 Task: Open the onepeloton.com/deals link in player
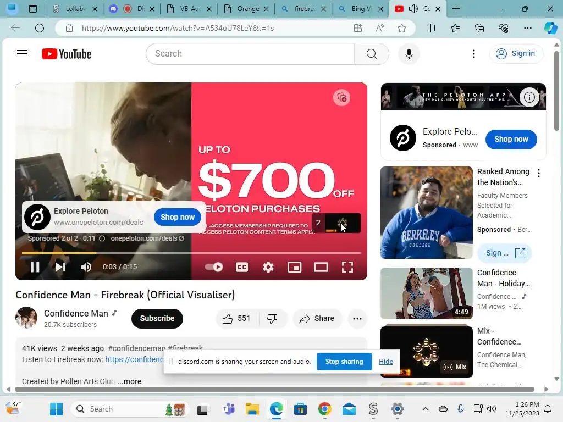coord(147,238)
